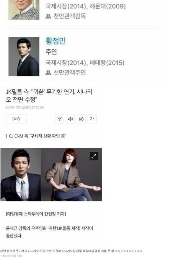
Task: Click the 황정민 profile portrait thumbnail
Action: point(24,57)
